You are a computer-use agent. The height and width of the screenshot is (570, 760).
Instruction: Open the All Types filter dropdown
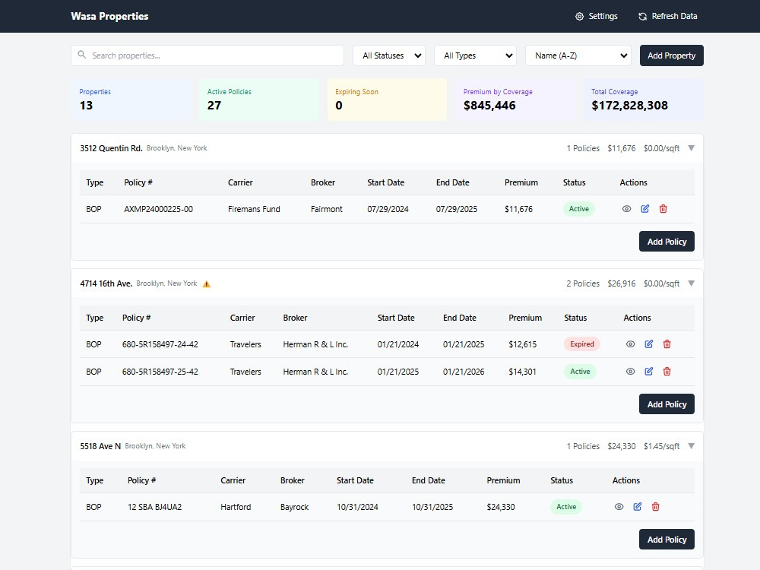[476, 55]
